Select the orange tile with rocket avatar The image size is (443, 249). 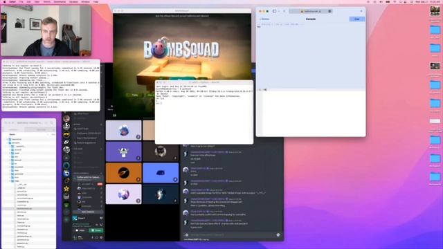[123, 173]
